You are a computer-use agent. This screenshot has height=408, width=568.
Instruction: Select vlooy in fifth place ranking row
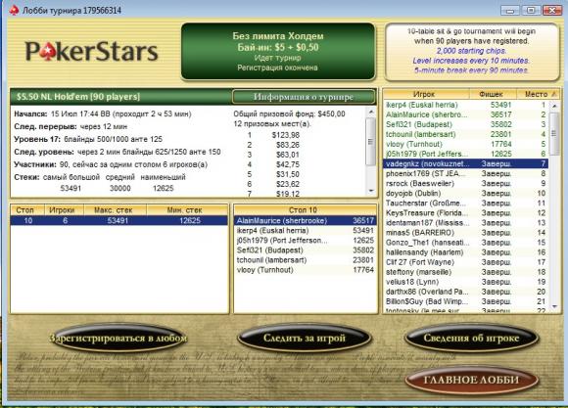coord(466,144)
